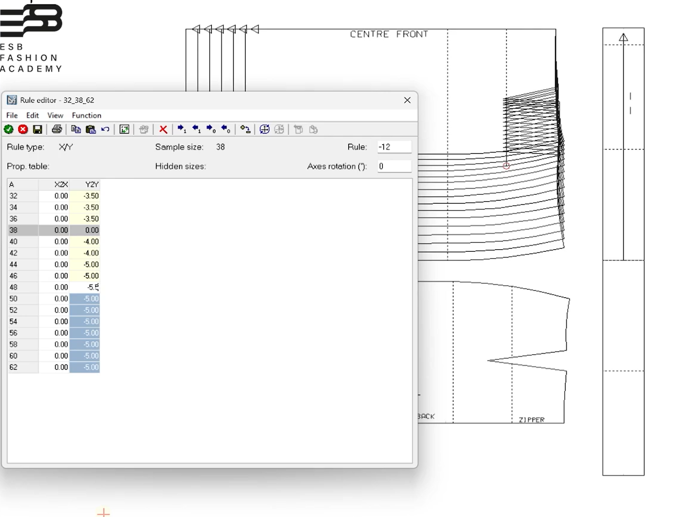Click the red X delete icon

(163, 129)
